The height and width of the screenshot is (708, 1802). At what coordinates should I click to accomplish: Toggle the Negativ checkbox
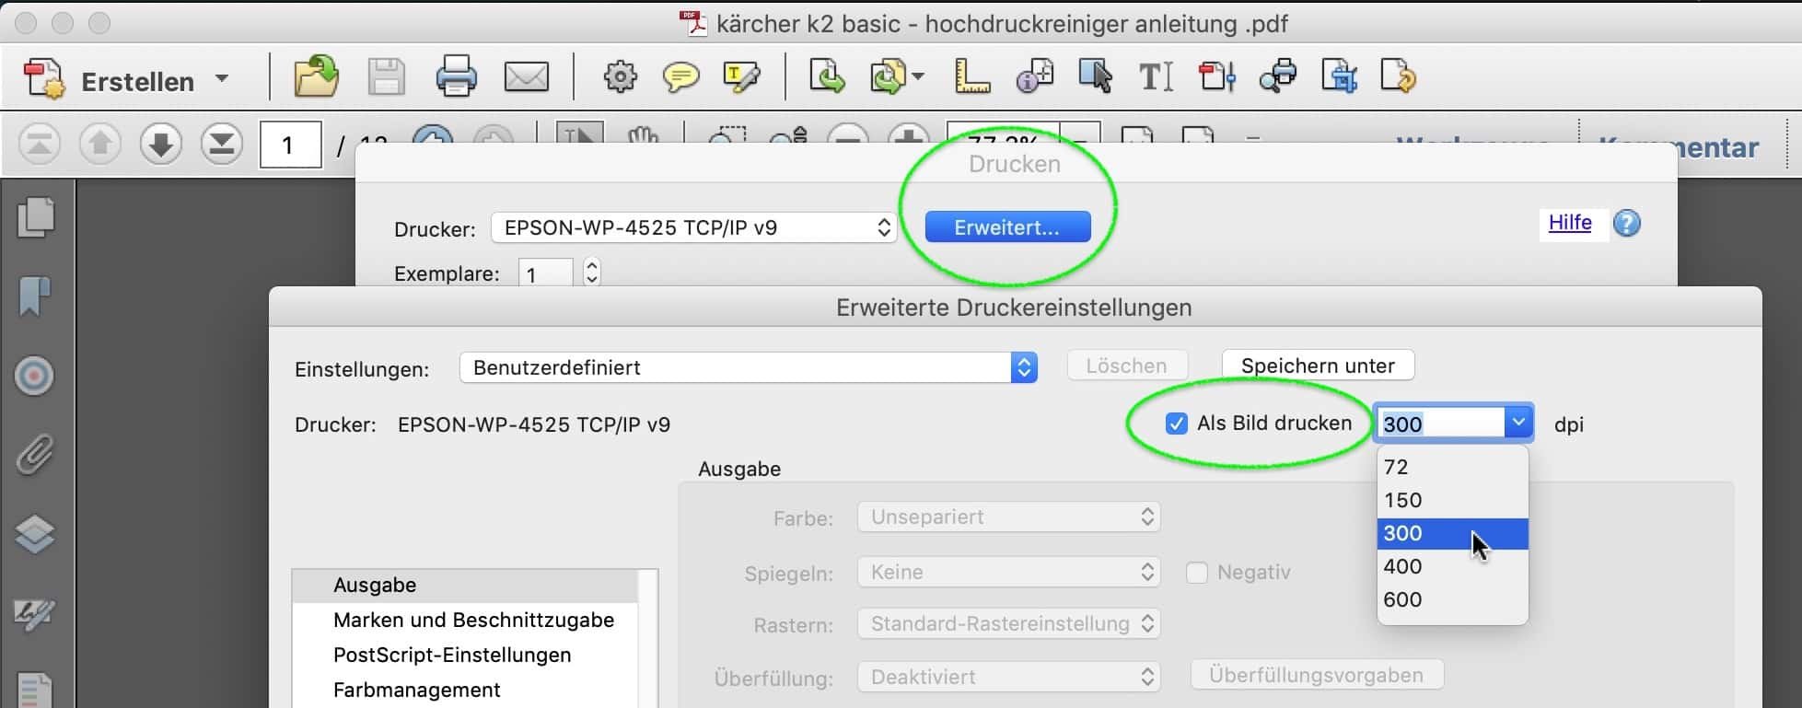tap(1197, 573)
